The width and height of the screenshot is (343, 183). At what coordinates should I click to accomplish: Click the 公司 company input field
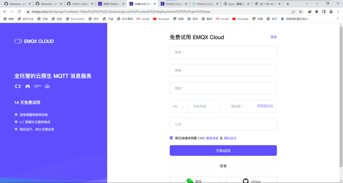223,124
